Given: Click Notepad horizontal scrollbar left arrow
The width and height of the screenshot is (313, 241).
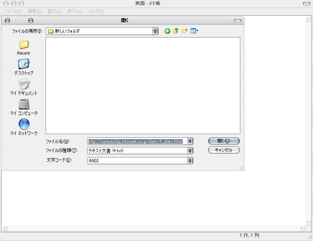Looking at the screenshot, I should coord(5,228).
